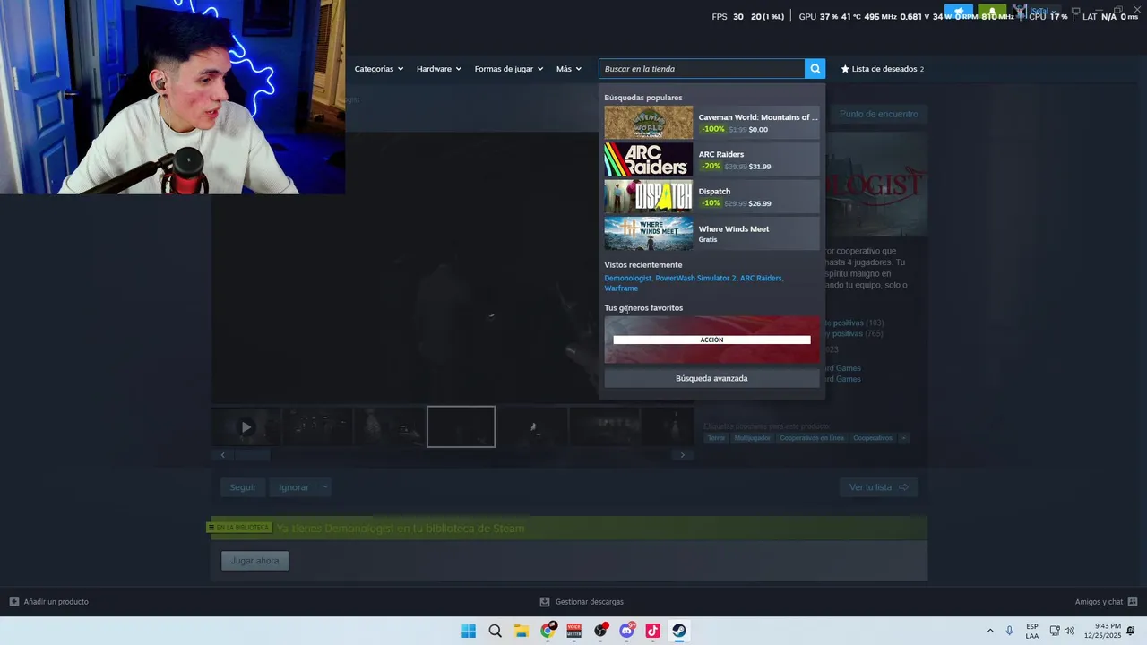Click the Seguir button

(243, 487)
